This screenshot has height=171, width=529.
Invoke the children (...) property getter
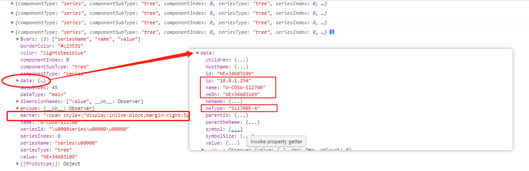(x=241, y=60)
